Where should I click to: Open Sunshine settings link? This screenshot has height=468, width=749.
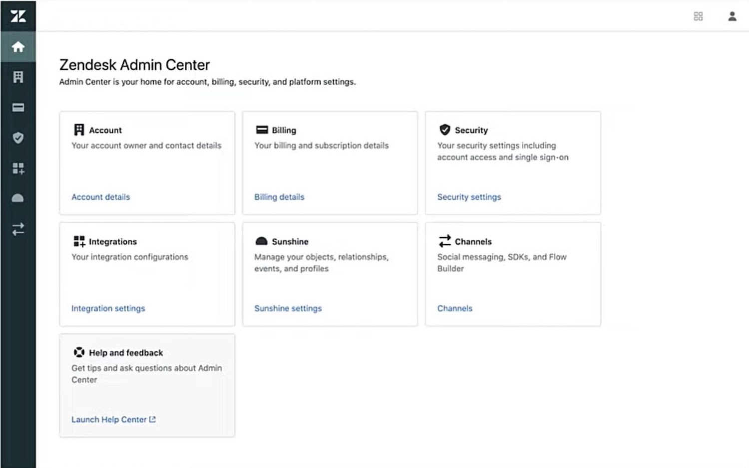(x=288, y=309)
